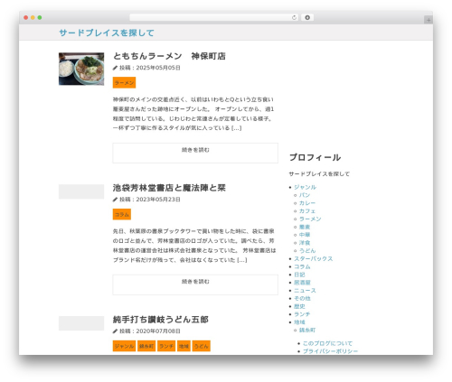The image size is (452, 382).
Task: Open the 地域 category in the sidebar list
Action: (x=299, y=322)
